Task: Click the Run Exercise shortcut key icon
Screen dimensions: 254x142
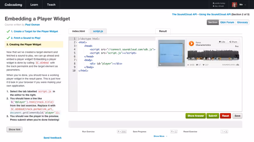Action: click(122, 131)
